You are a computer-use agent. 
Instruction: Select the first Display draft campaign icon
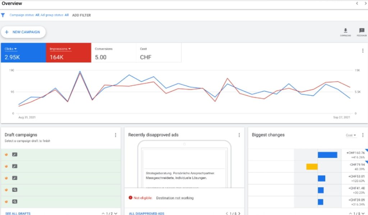15,154
